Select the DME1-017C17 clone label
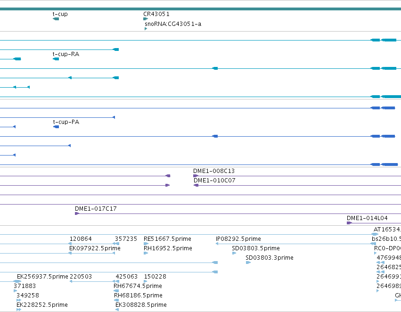 pyautogui.click(x=96, y=209)
